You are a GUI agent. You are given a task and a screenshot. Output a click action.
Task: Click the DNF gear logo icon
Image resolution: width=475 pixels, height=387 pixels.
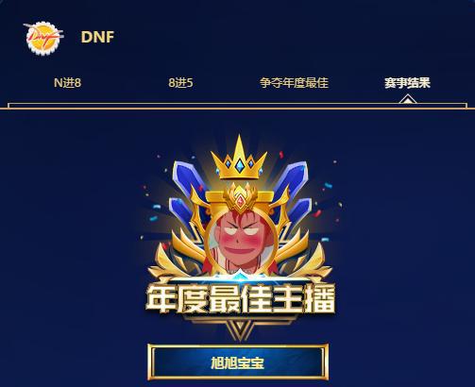43,38
